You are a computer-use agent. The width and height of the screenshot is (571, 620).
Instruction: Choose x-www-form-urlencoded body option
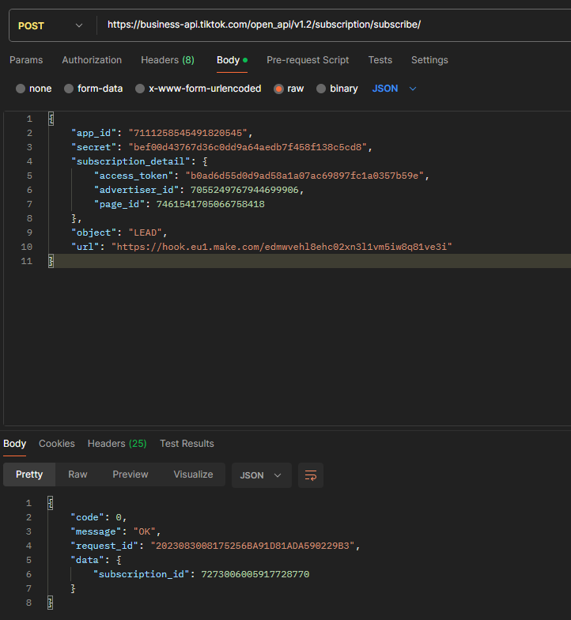tap(140, 89)
